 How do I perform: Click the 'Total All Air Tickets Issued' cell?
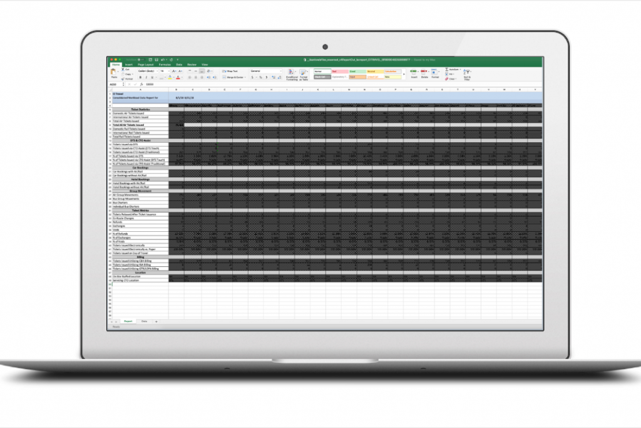tap(140, 125)
